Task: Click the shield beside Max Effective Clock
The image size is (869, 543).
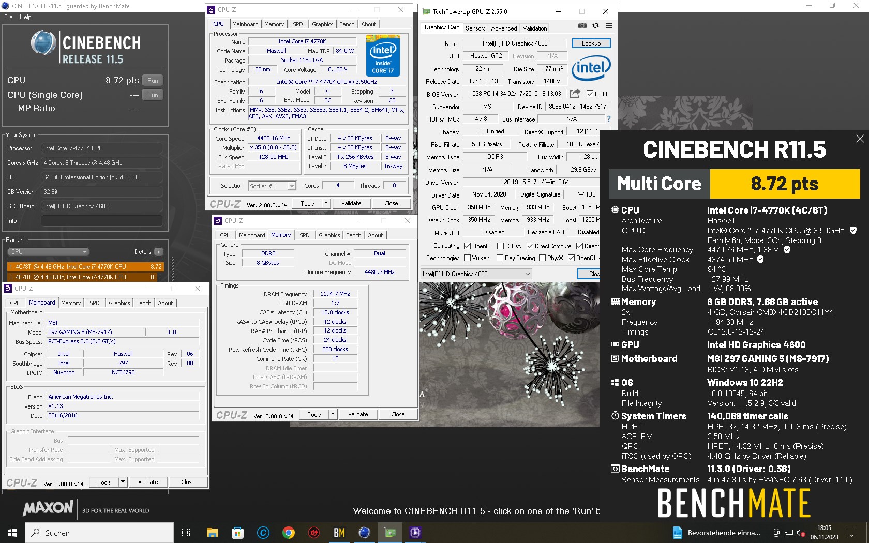Action: [x=760, y=259]
